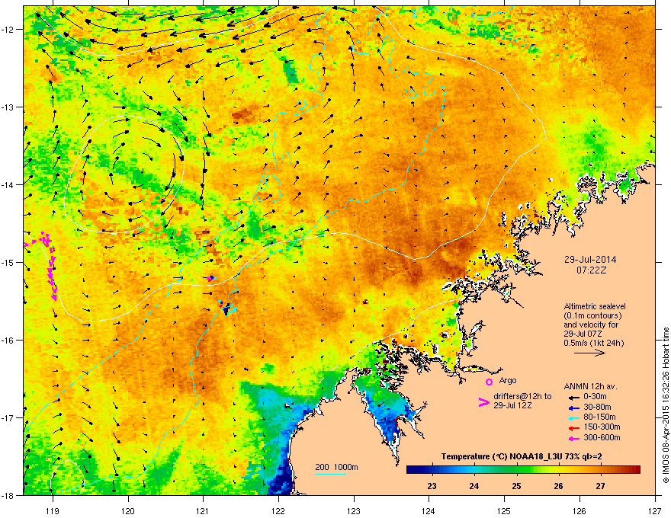Click the longitude axis label 125

[x=504, y=510]
